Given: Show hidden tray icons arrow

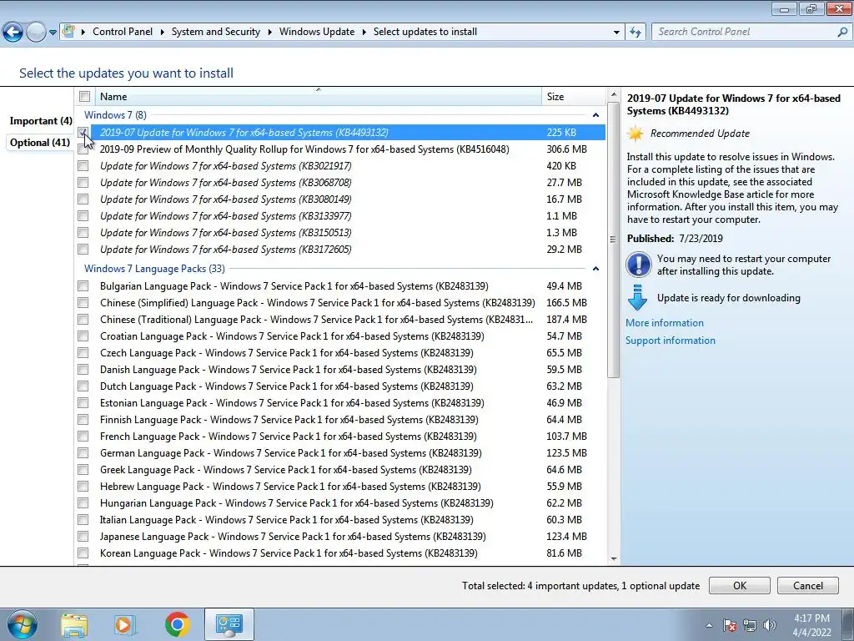Looking at the screenshot, I should point(709,625).
